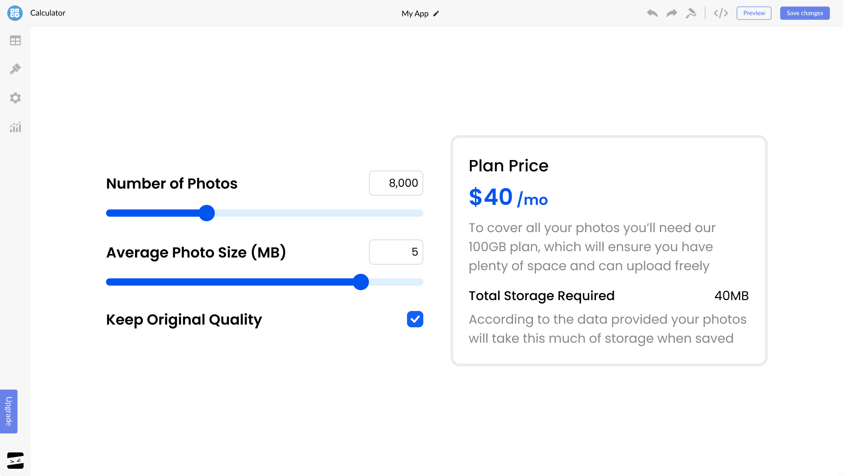Open the Upgrade side tab
The image size is (843, 476).
tap(9, 411)
